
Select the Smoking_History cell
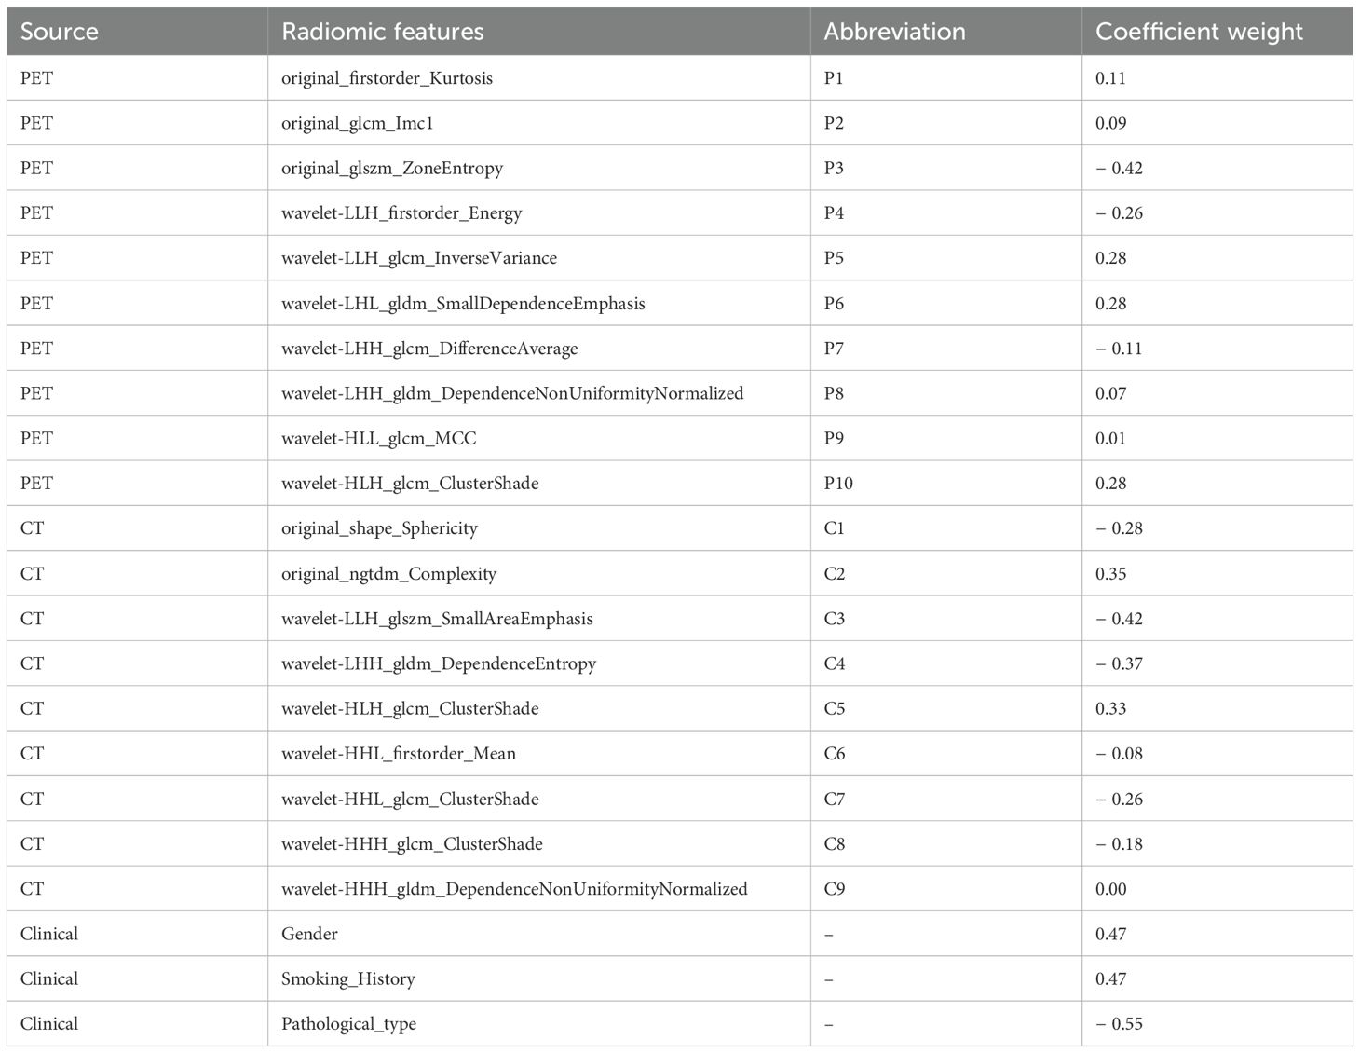(x=347, y=978)
